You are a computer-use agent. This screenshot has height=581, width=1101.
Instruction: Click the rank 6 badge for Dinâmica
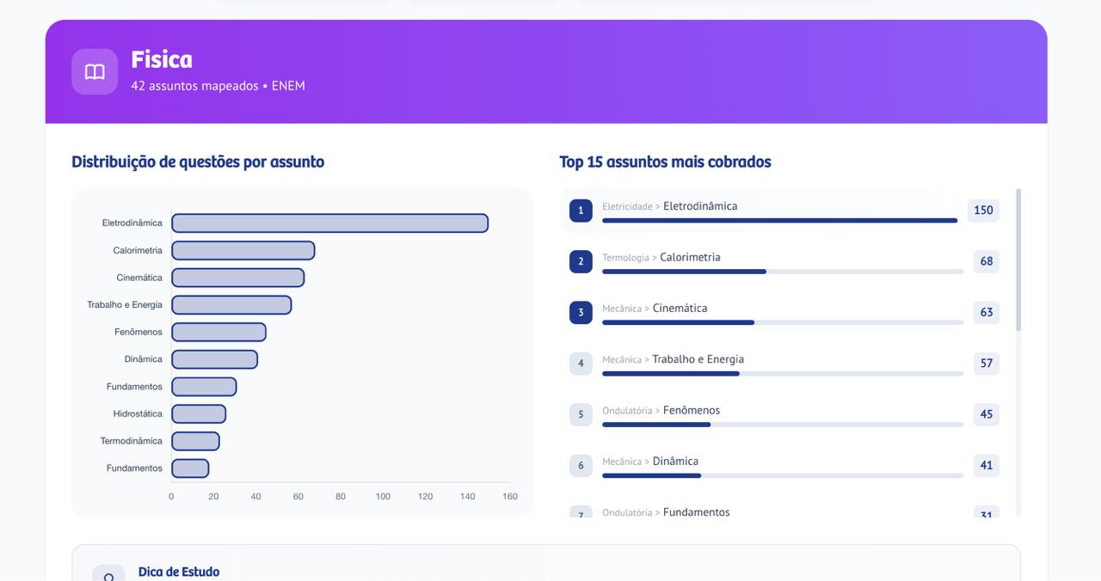tap(580, 465)
